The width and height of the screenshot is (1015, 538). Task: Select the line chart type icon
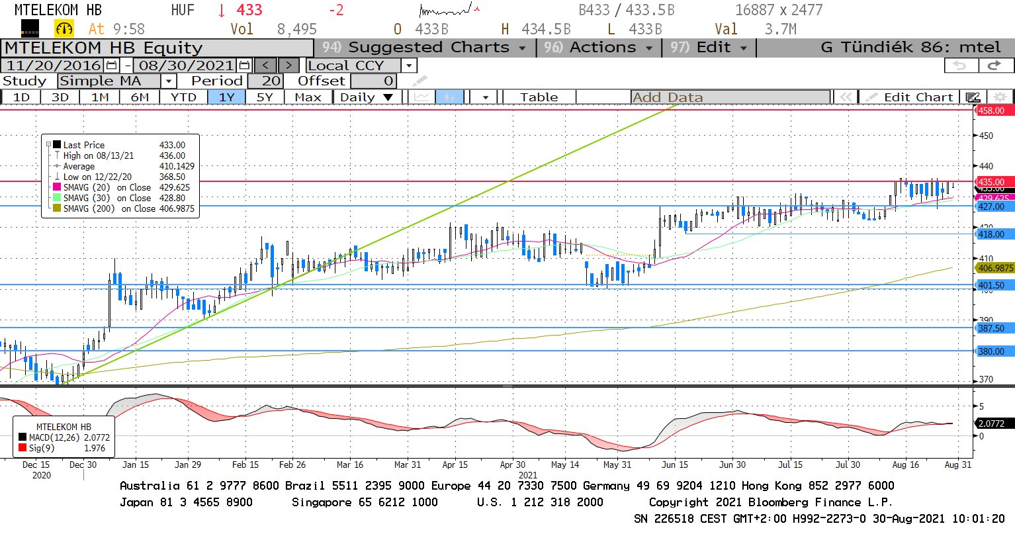pyautogui.click(x=421, y=97)
